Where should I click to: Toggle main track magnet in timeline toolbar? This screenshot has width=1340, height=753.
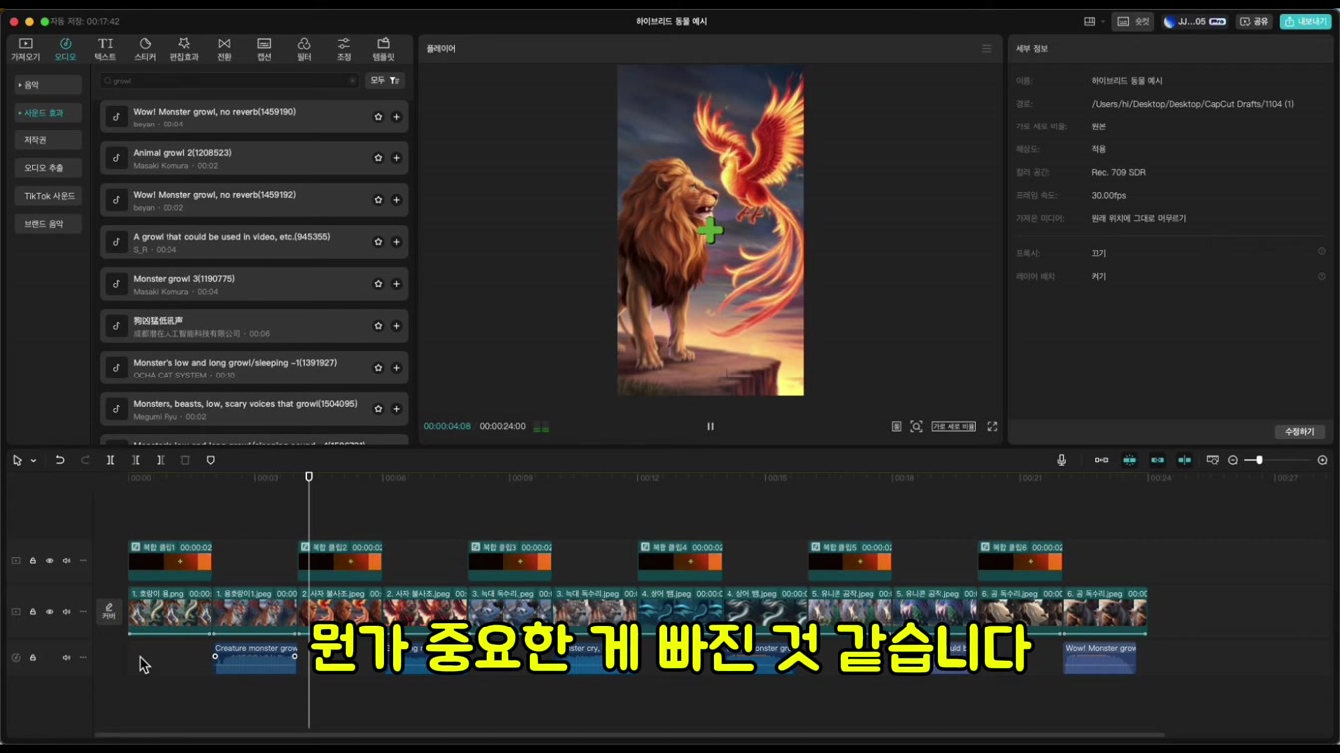pos(1101,460)
